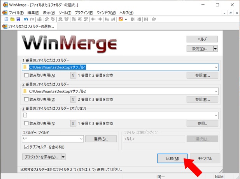Screen dimensions: 240x179
Task: Click the Next Conflict toolbar icon
Action: [60, 19]
